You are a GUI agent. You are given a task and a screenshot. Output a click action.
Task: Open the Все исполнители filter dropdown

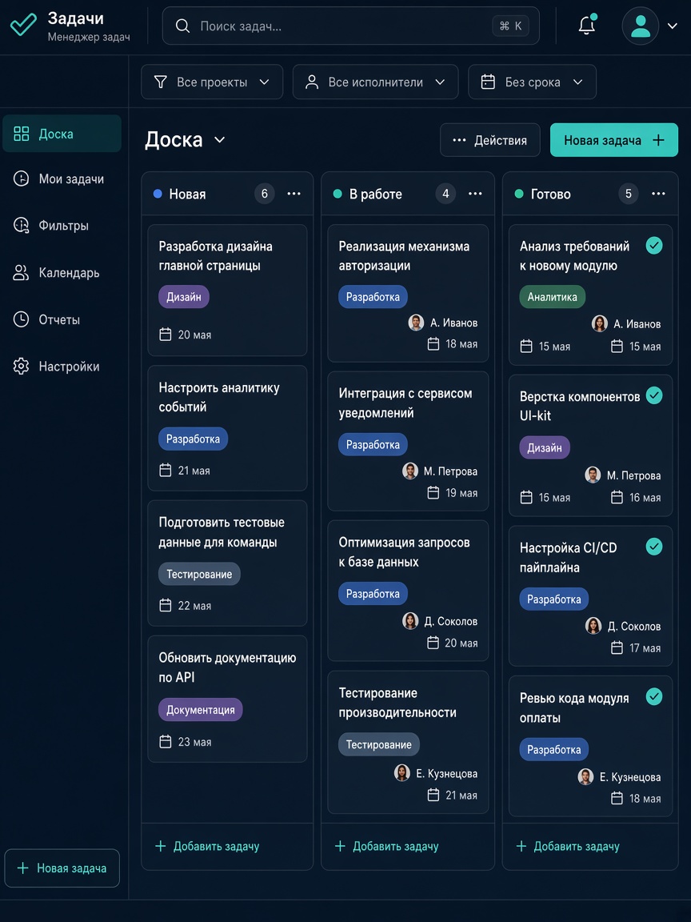coord(375,82)
